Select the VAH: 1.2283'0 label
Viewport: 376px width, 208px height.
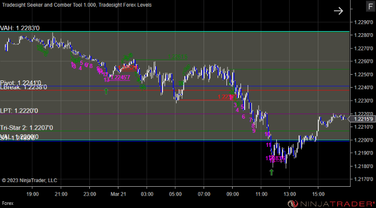click(20, 29)
